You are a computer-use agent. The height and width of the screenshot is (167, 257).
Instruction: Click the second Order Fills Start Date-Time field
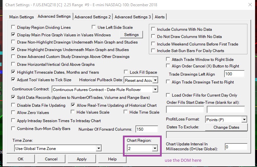(x=226, y=109)
